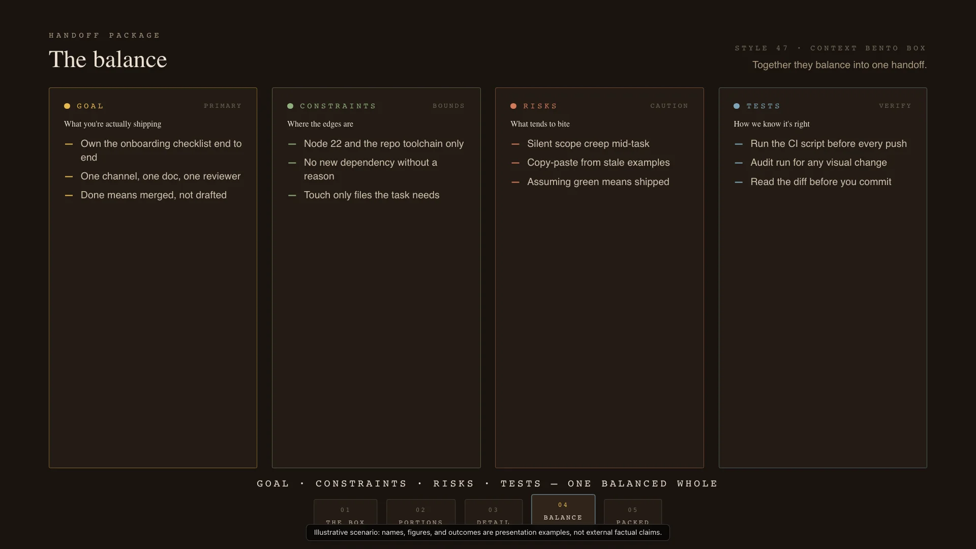Click 'The balance' slide title
The image size is (976, 549).
coord(108,59)
